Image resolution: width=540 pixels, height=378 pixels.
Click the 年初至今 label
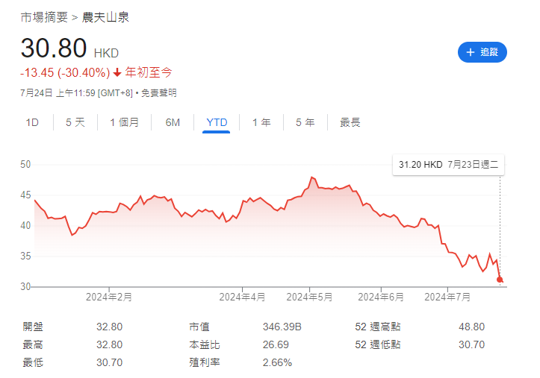(148, 72)
